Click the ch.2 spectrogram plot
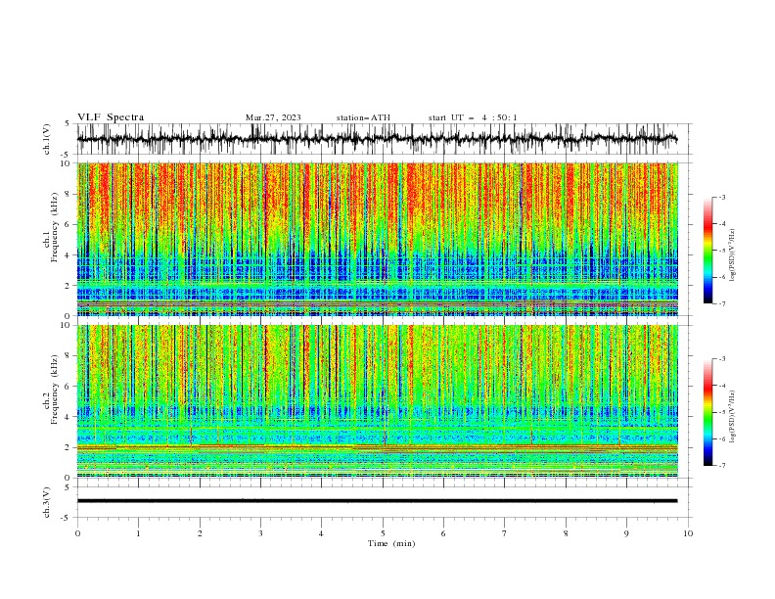775x599 pixels. coord(377,401)
